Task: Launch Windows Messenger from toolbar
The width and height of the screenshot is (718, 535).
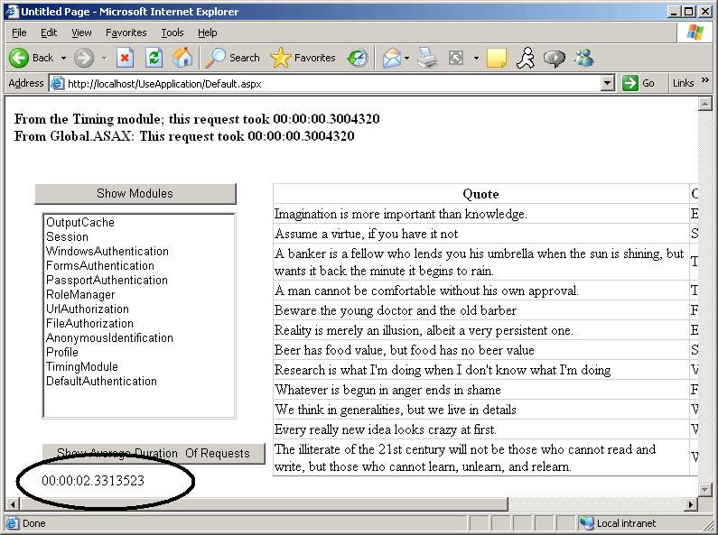Action: pos(583,58)
